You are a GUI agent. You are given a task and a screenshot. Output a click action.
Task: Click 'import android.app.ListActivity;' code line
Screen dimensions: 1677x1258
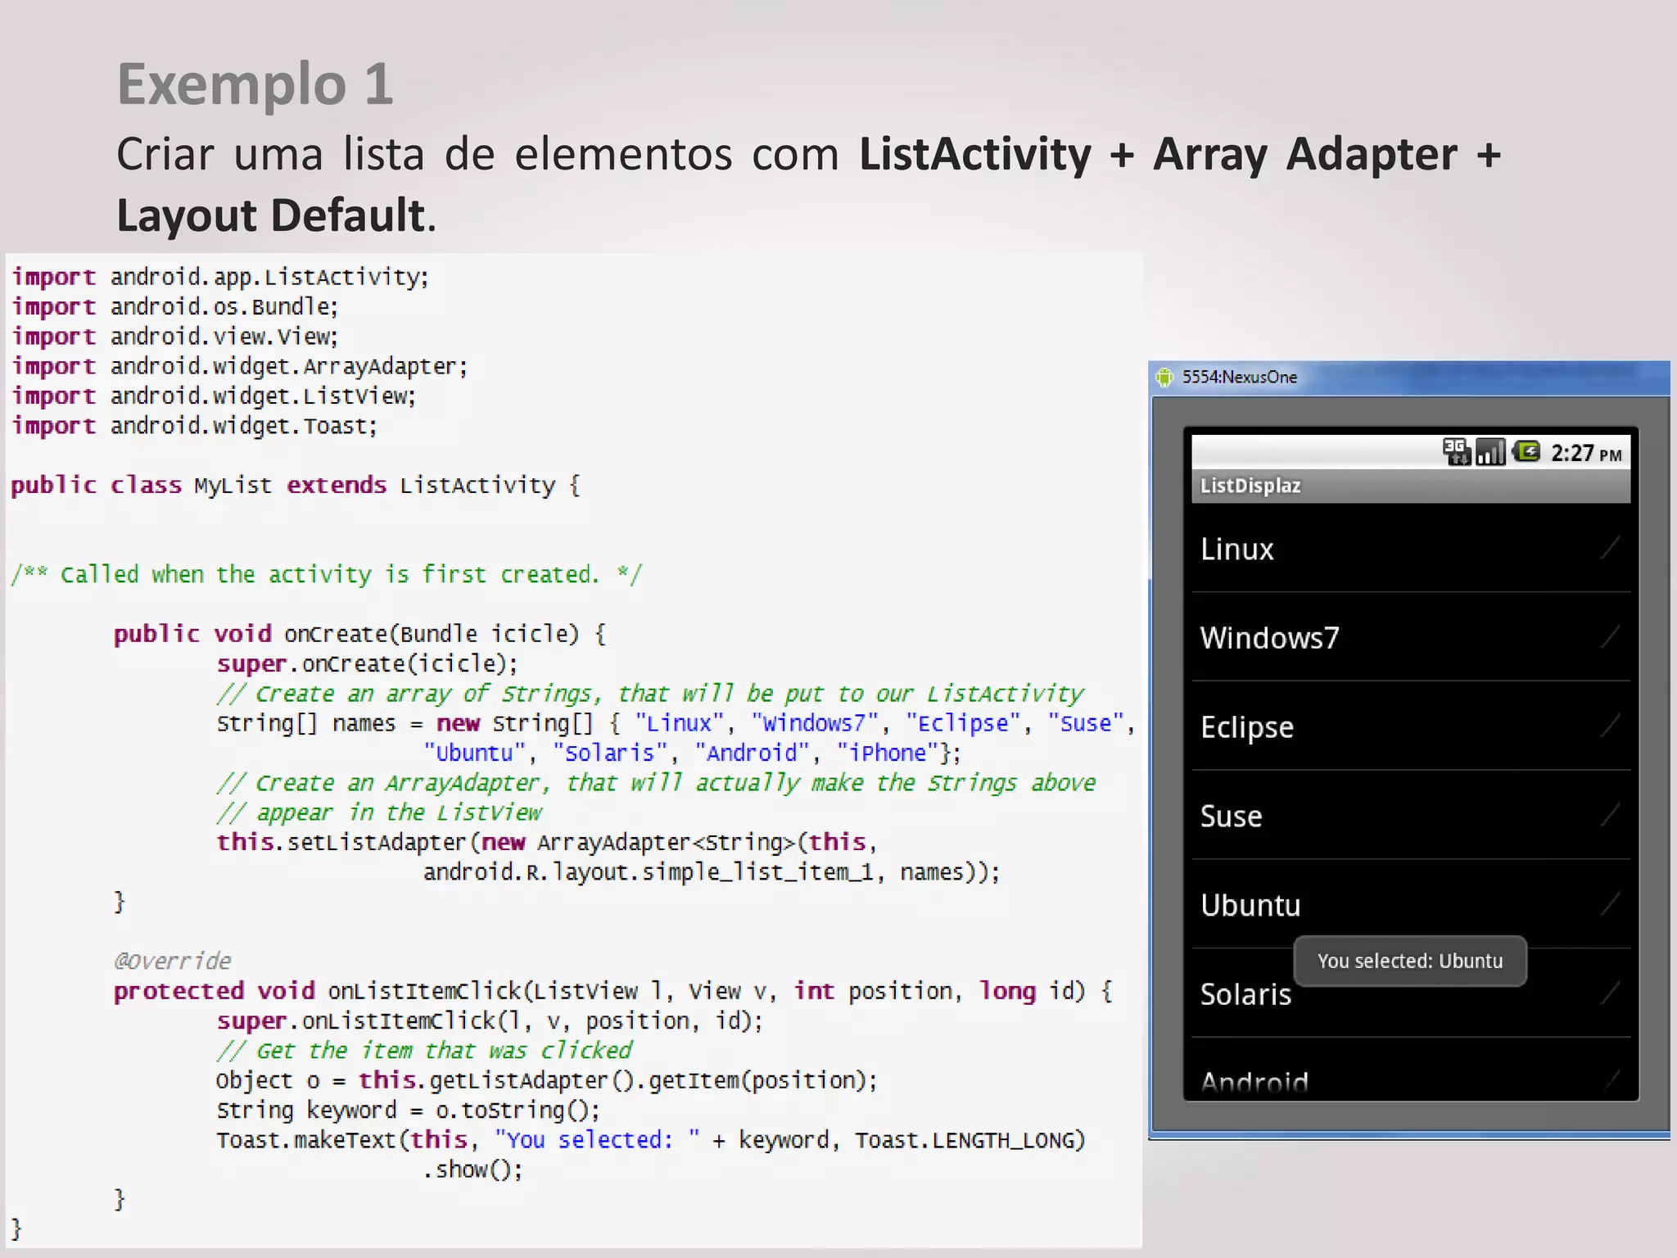(220, 278)
